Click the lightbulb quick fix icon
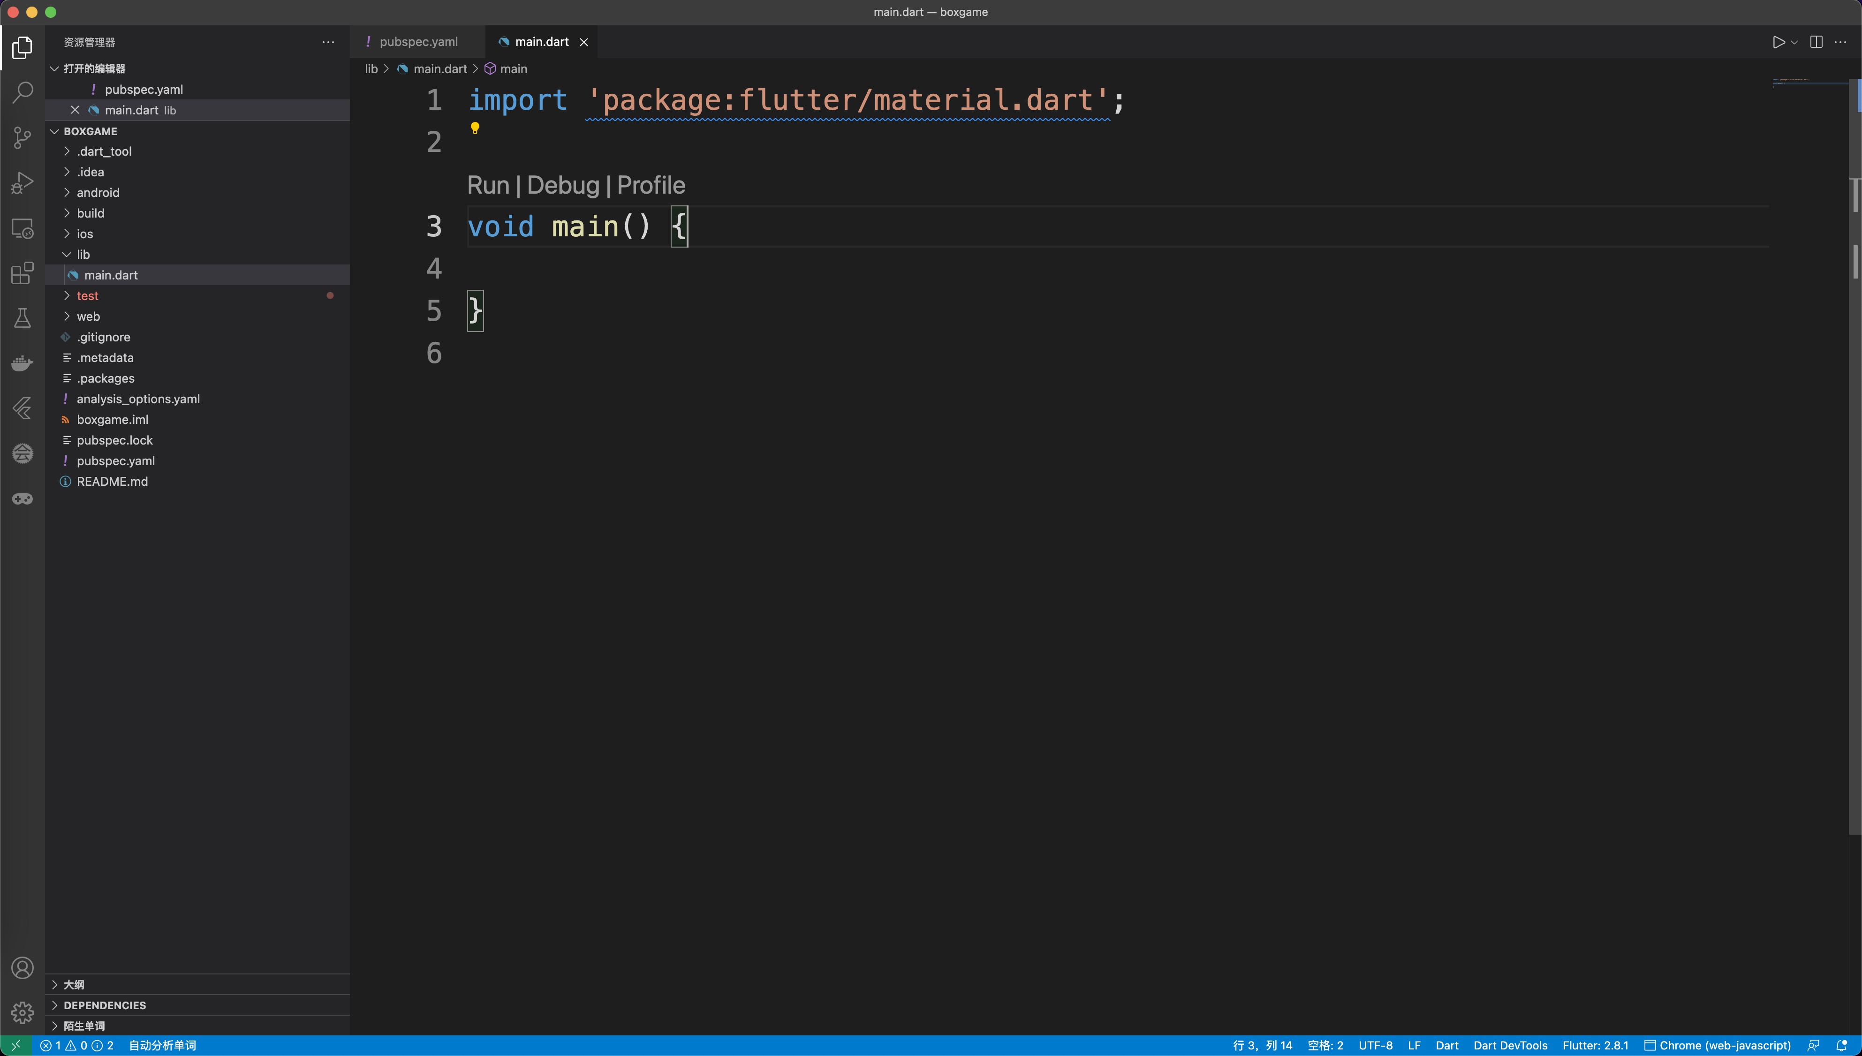 point(475,128)
